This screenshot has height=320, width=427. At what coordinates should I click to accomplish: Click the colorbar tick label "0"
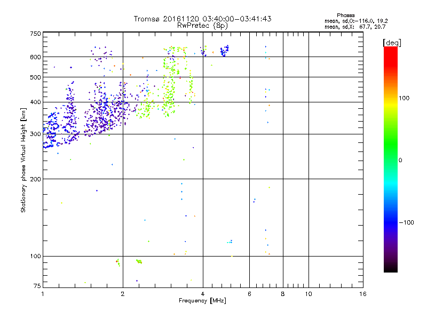(400, 161)
